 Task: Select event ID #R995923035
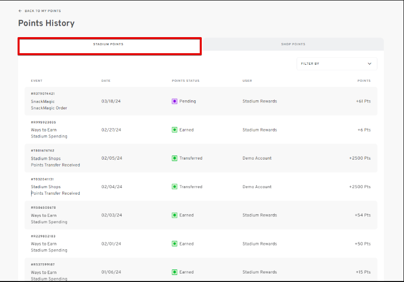(43, 122)
